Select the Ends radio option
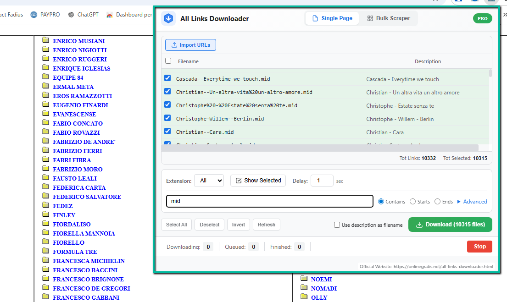Image resolution: width=507 pixels, height=302 pixels. (x=437, y=202)
